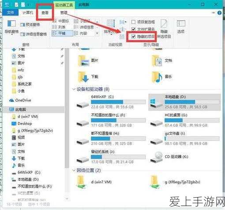Click the navigation pane vertical scrollbar
The image size is (225, 210).
coord(67,108)
